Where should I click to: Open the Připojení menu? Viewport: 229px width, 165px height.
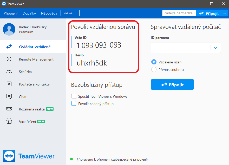(11, 13)
